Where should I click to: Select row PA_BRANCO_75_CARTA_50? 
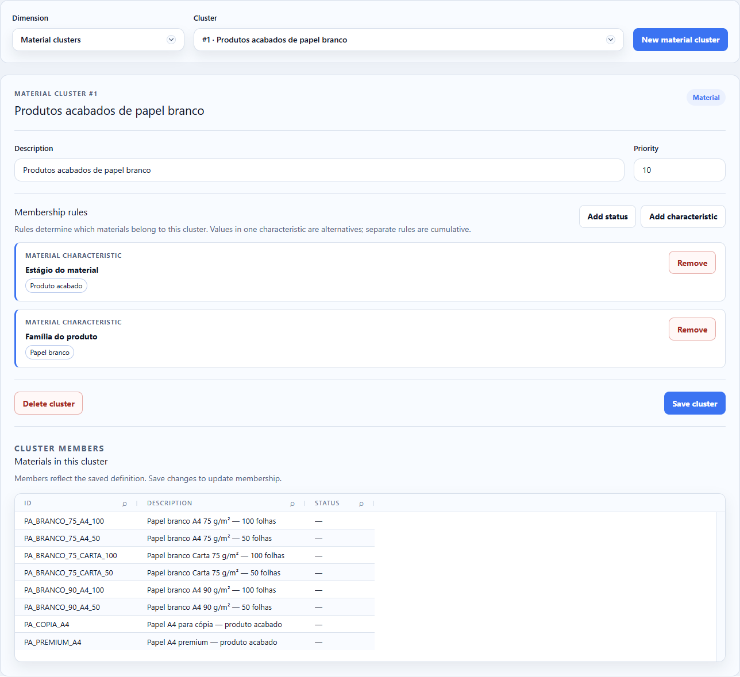click(195, 572)
